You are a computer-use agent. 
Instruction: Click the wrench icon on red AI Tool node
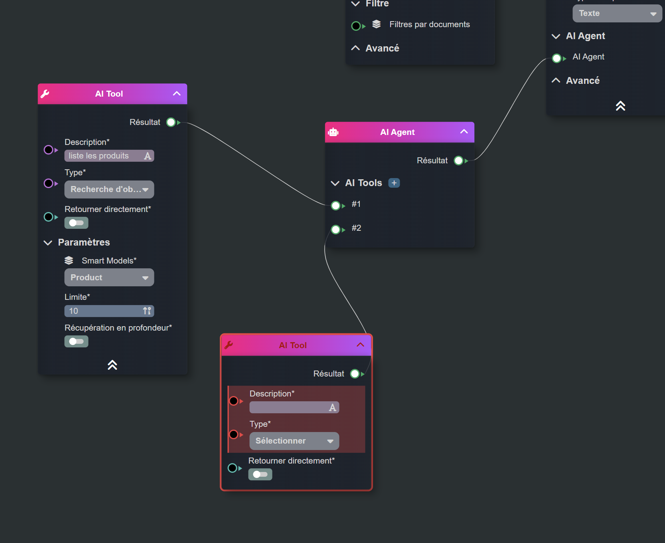pos(229,345)
